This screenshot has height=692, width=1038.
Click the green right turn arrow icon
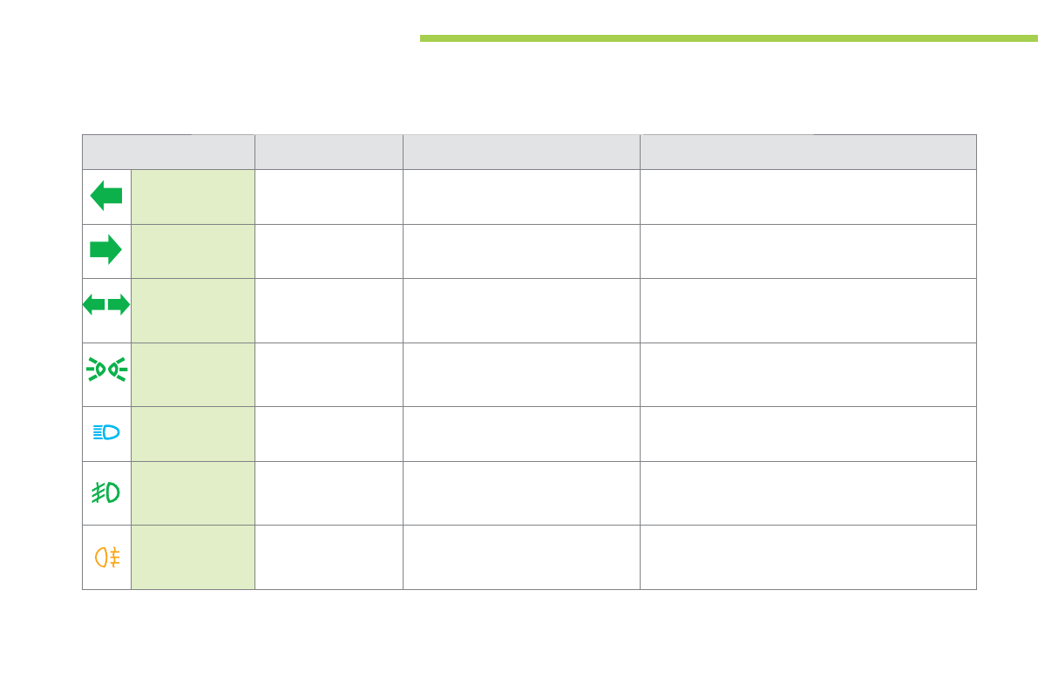106,250
